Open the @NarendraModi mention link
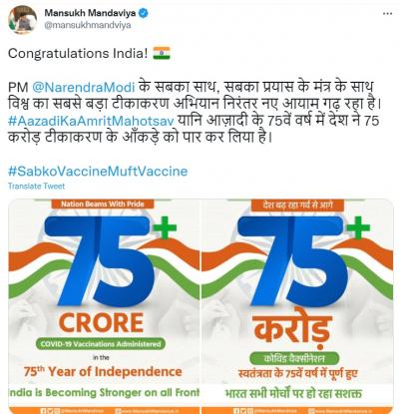 (x=84, y=87)
